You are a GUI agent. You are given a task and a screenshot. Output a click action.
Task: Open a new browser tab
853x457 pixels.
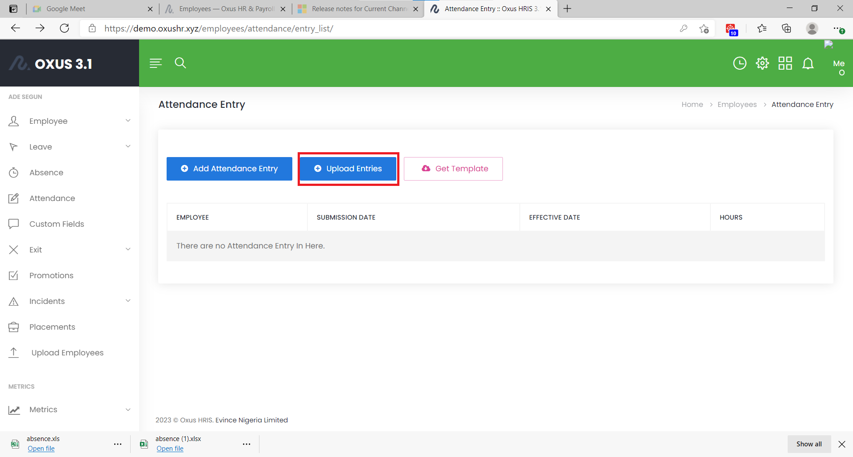(x=567, y=8)
